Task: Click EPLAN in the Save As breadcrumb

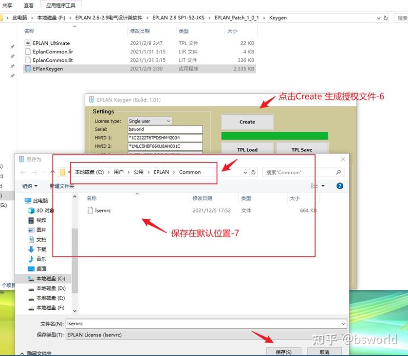Action: point(161,172)
